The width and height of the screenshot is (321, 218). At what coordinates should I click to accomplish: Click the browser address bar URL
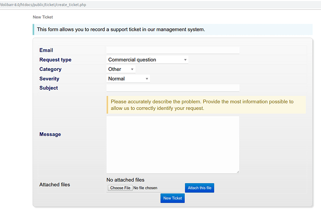(43, 5)
